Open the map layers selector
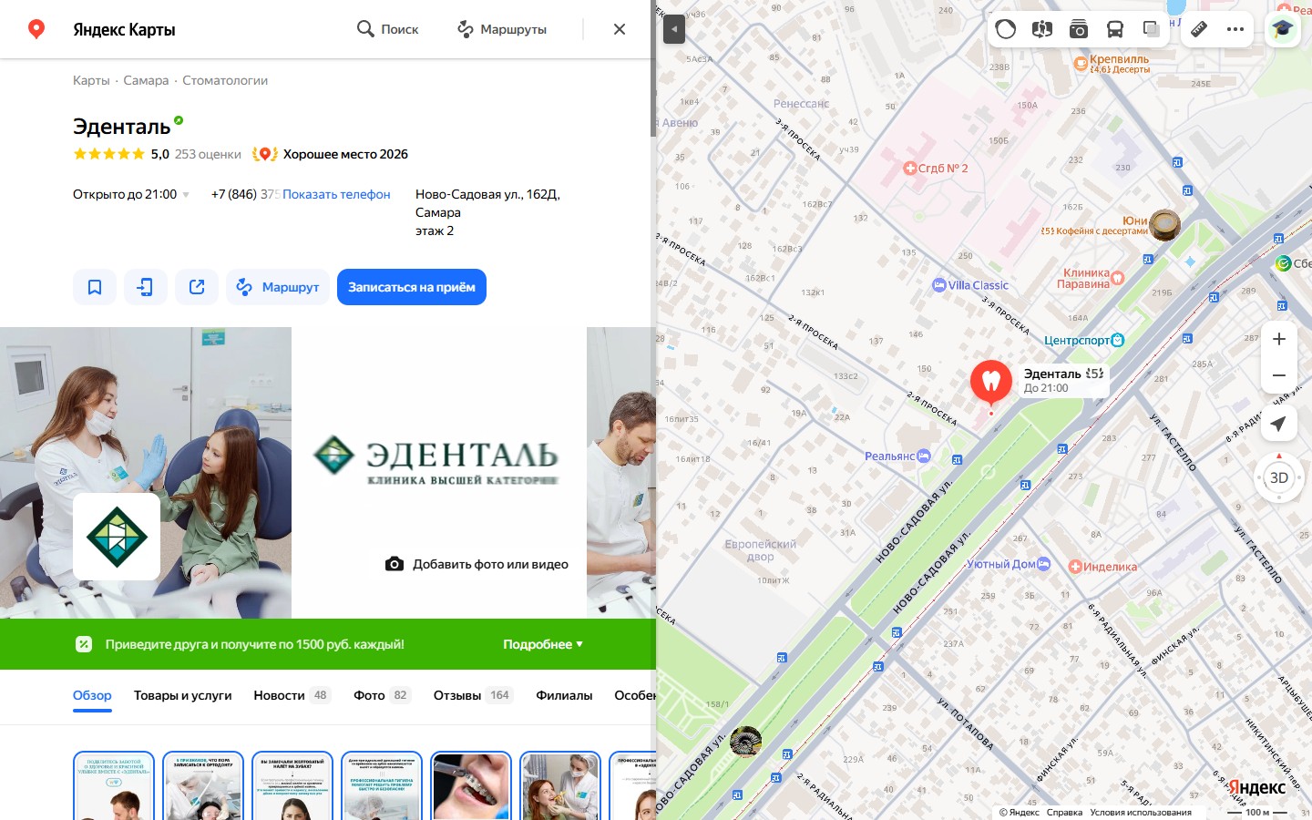 [1152, 29]
